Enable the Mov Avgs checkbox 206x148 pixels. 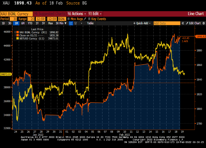pos(69,19)
